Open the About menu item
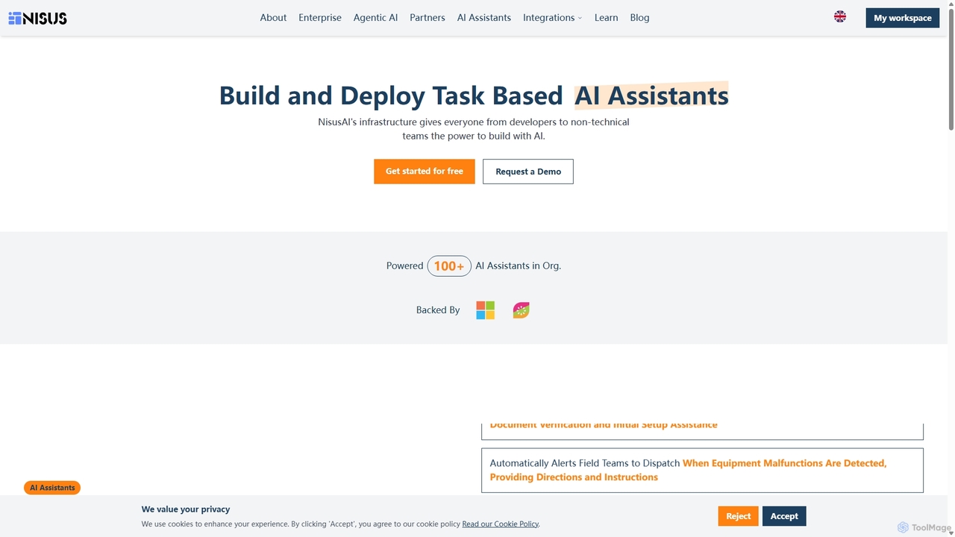Screen dimensions: 955x537 click(273, 18)
